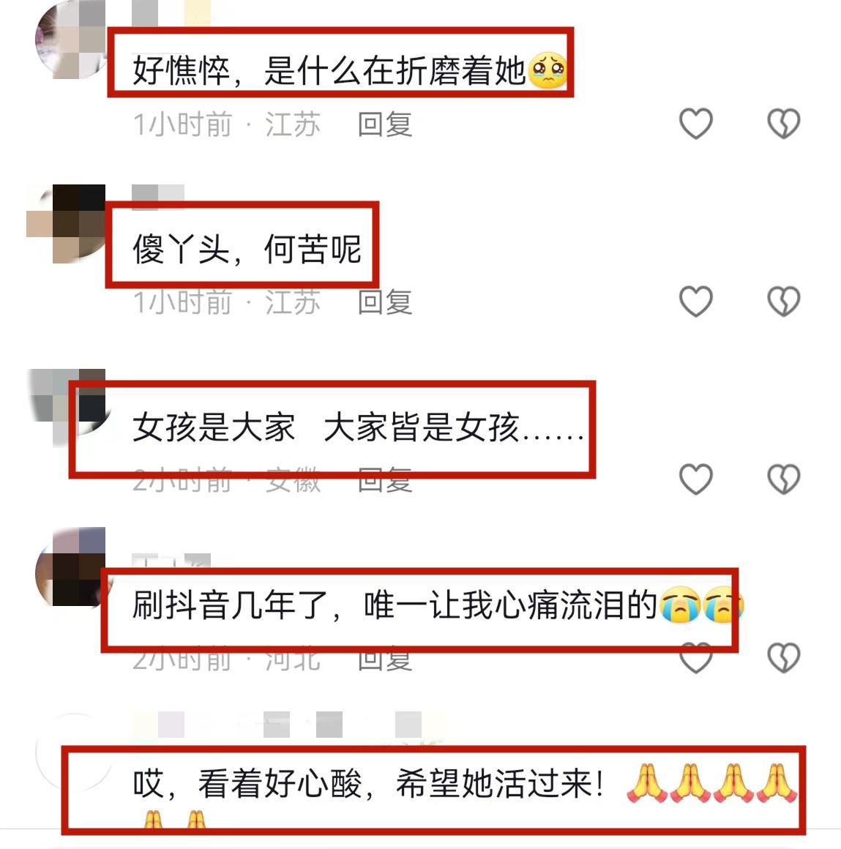Like the 刷抖音几年了 comment

click(695, 657)
